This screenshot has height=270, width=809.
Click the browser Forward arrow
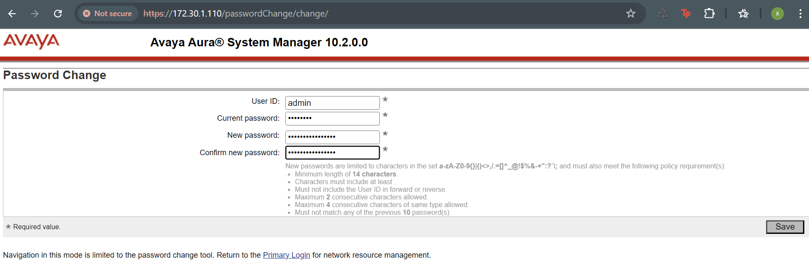click(35, 14)
